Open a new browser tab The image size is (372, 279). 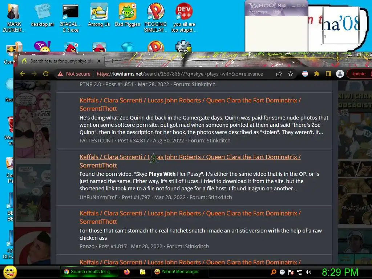[x=113, y=61]
